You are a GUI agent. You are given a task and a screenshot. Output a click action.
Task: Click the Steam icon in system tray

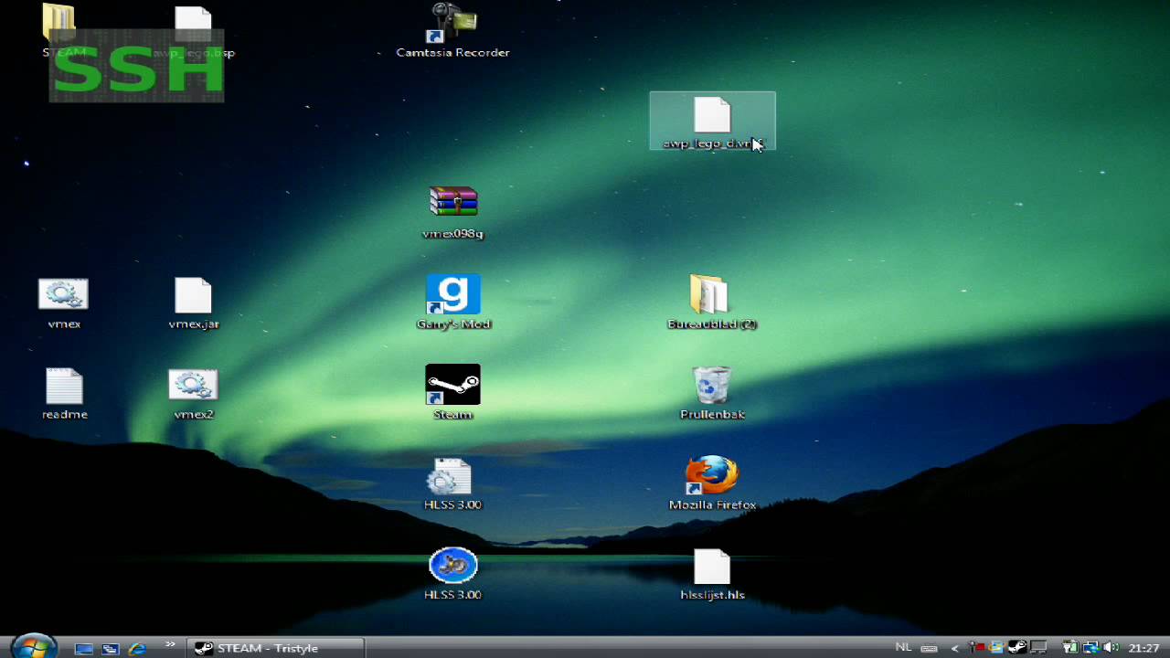pos(1016,647)
